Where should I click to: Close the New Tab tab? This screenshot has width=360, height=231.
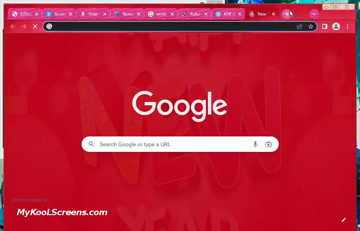(274, 14)
